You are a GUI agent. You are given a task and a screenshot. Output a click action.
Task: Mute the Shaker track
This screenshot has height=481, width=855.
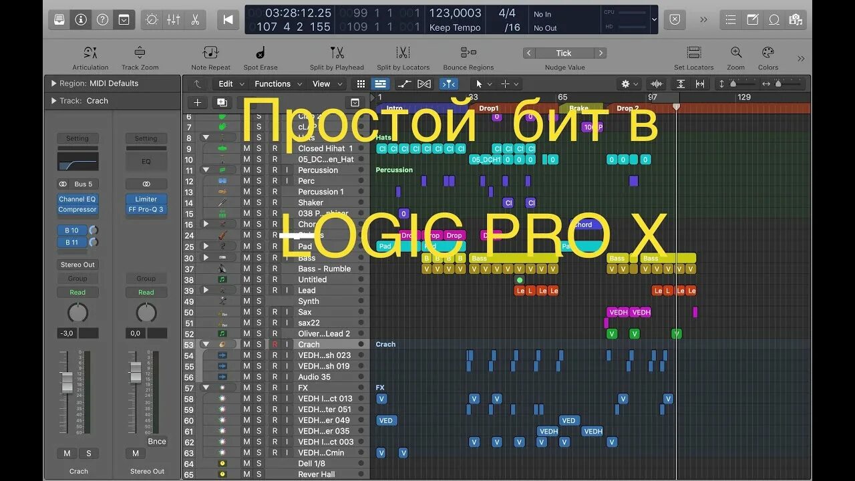246,202
